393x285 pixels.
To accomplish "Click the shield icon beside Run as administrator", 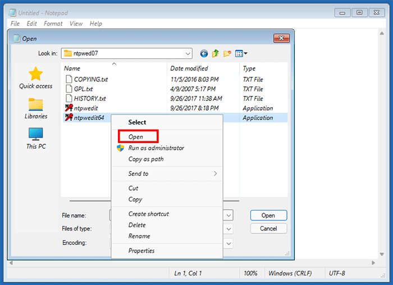I will [x=120, y=148].
